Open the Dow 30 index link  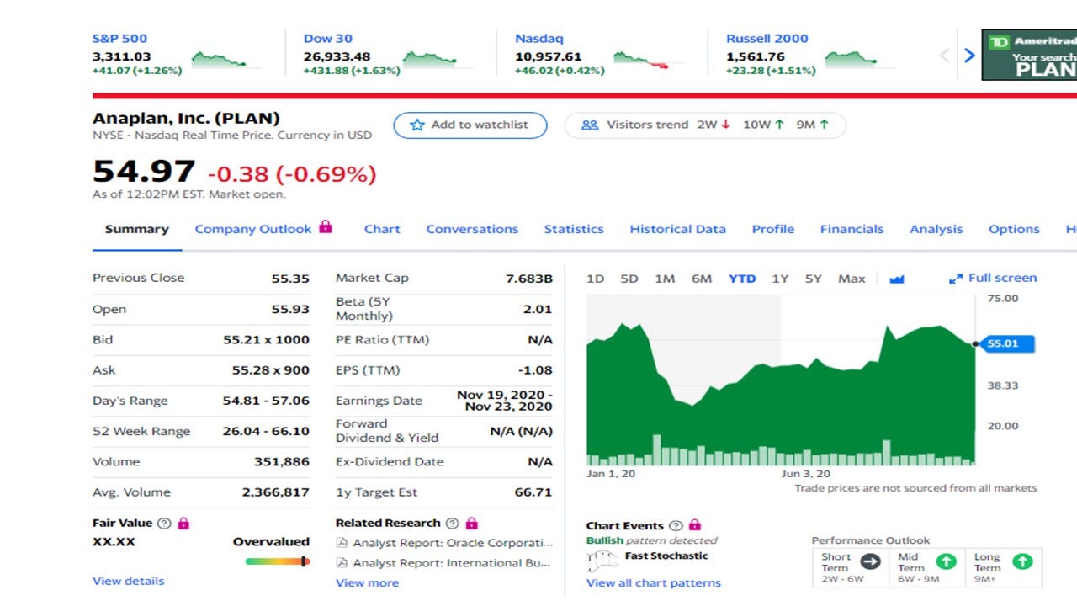coord(328,38)
